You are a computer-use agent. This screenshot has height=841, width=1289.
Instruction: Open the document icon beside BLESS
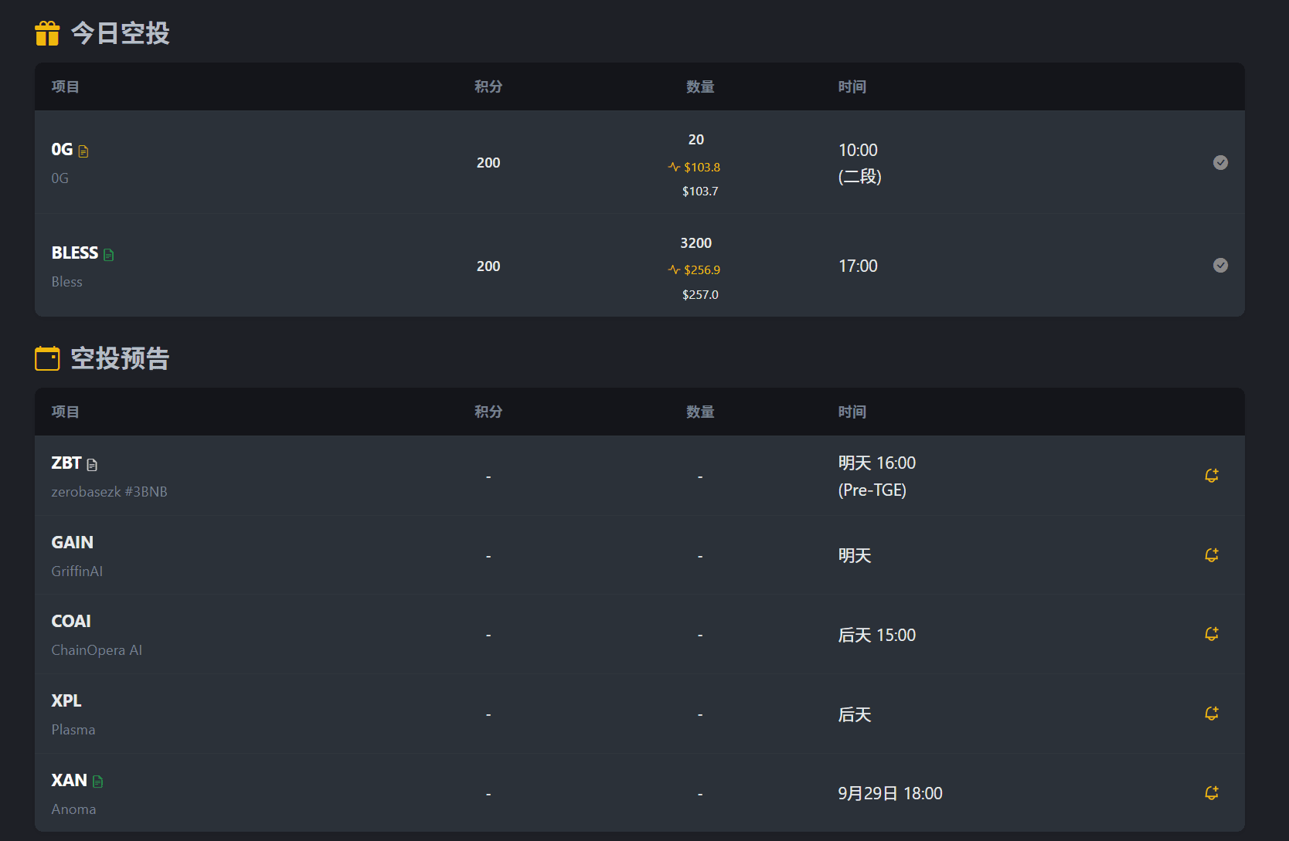tap(109, 255)
